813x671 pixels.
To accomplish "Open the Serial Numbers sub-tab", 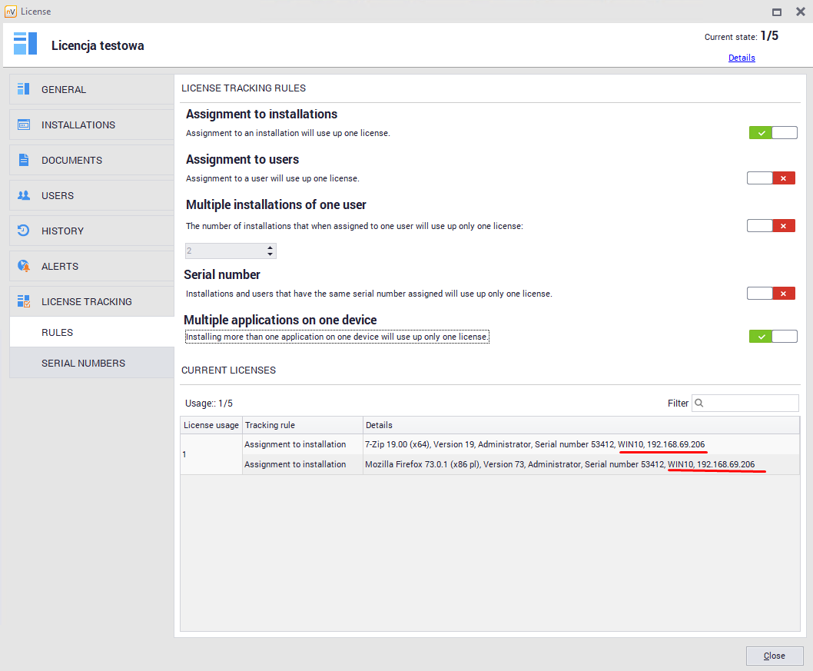I will click(x=83, y=363).
